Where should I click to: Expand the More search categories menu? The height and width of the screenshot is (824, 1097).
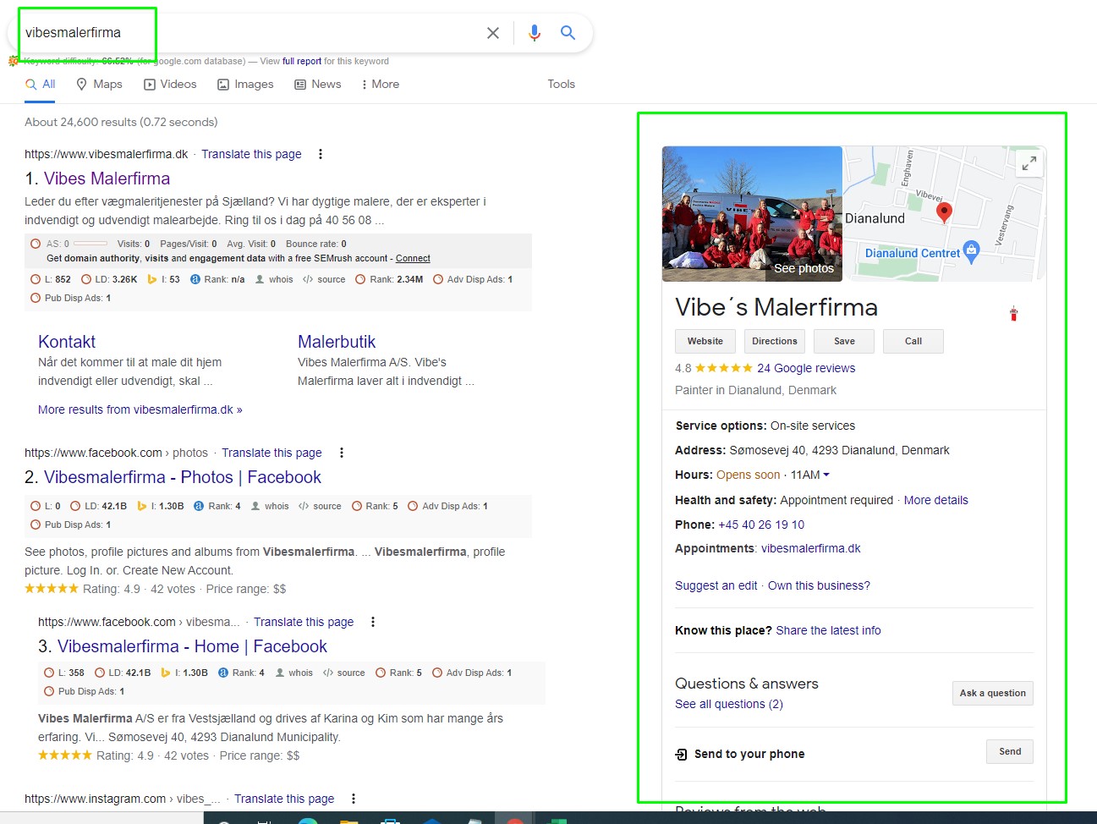pyautogui.click(x=380, y=84)
